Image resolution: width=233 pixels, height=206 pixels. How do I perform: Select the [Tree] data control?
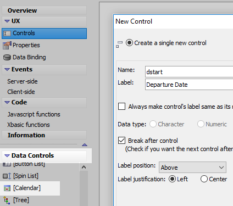pos(21,200)
